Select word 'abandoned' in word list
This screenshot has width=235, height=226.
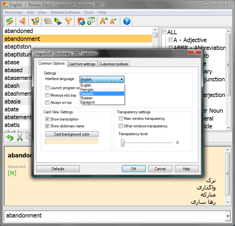click(78, 31)
